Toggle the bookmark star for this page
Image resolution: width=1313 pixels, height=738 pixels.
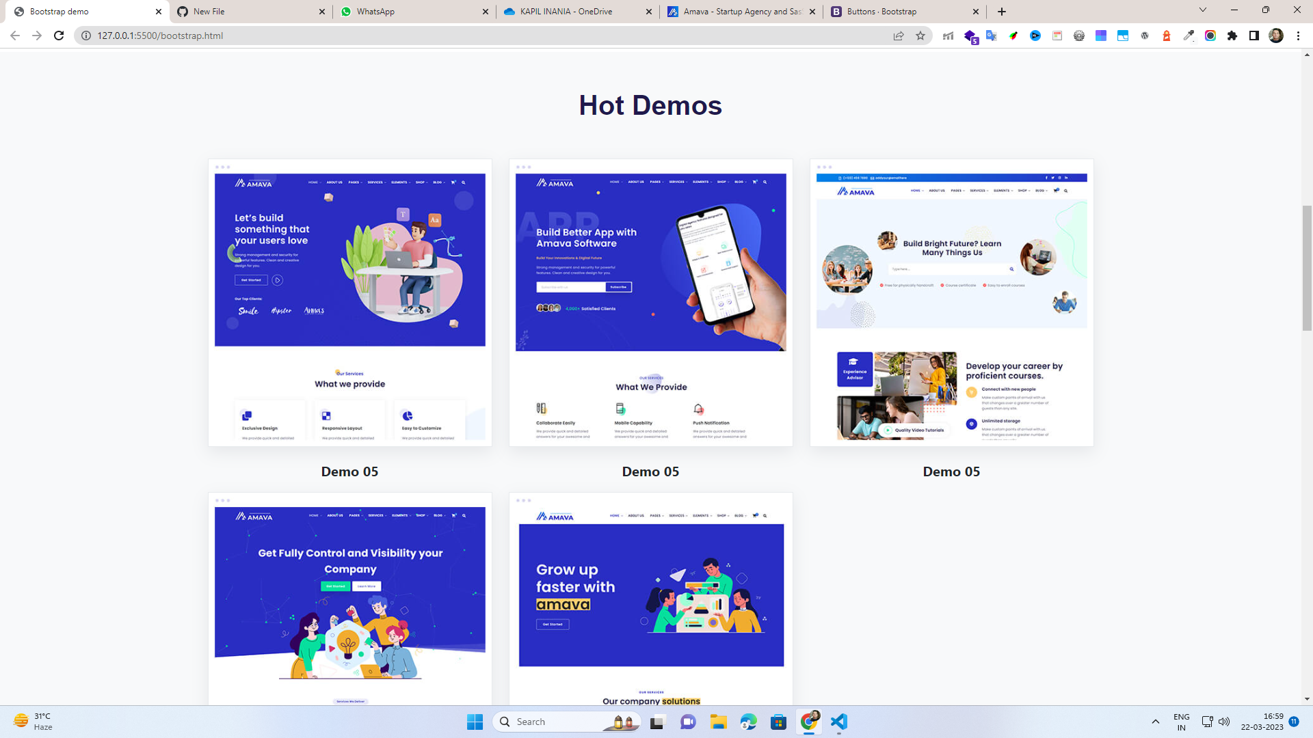pyautogui.click(x=920, y=36)
